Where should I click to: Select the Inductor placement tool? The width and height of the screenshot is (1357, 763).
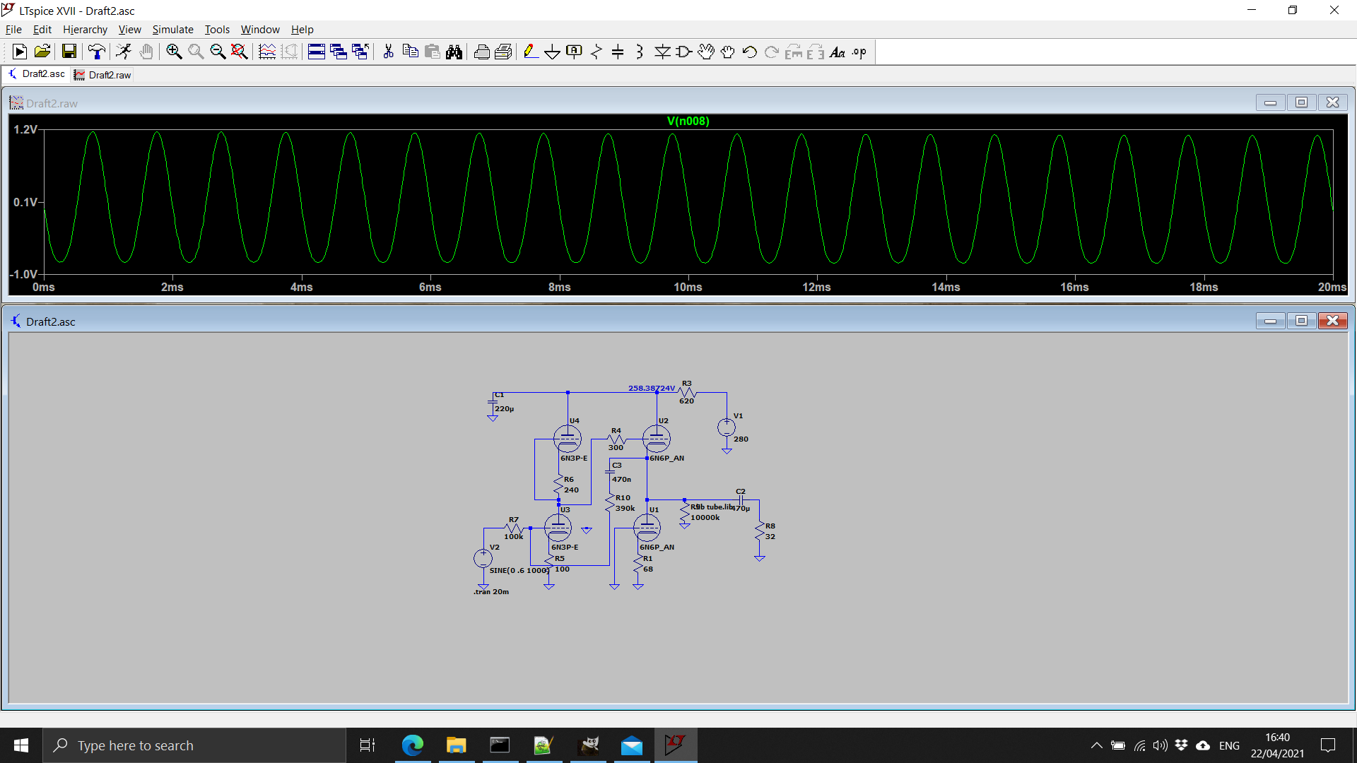(640, 52)
